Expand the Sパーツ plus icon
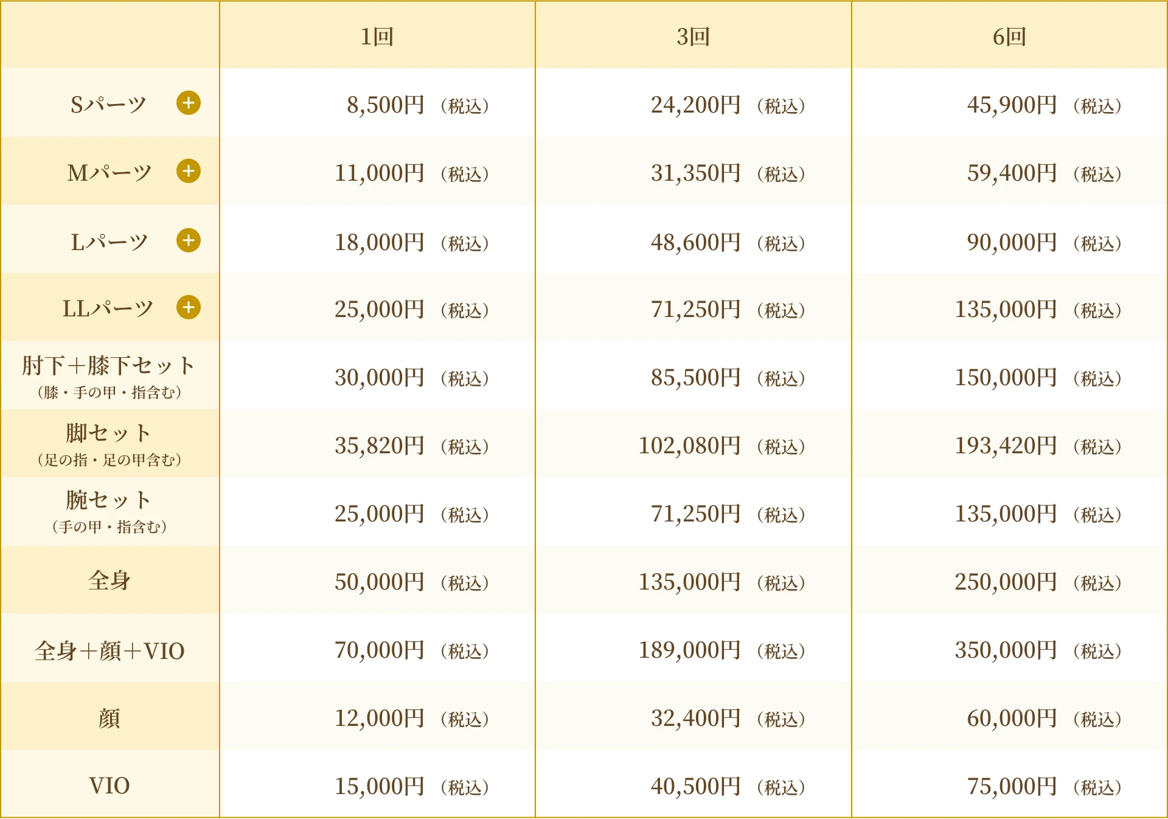The height and width of the screenshot is (819, 1168). 189,103
